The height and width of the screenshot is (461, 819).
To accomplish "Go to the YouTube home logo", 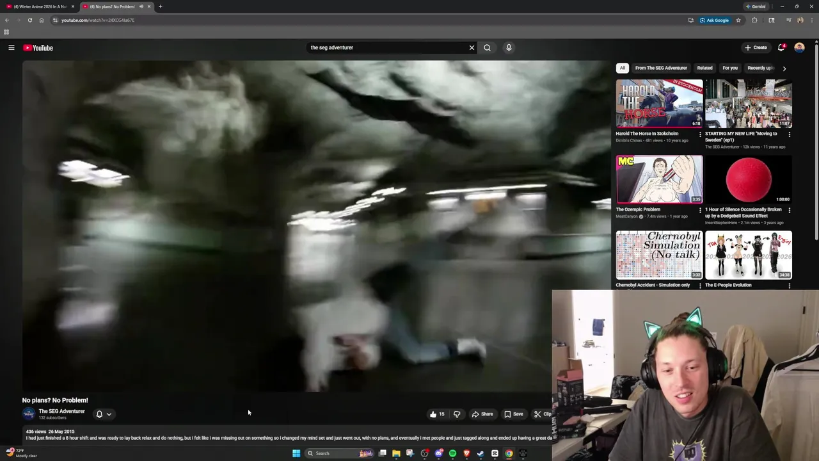I will [x=38, y=47].
